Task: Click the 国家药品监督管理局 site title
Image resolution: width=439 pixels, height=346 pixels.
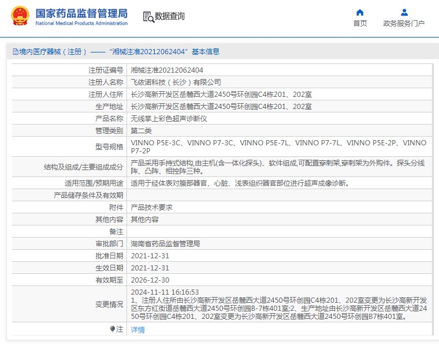Action: tap(81, 13)
